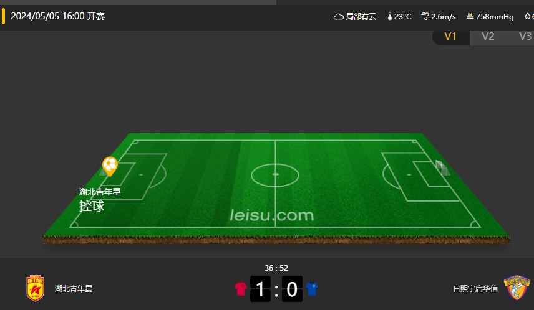Click the away score digit 0
This screenshot has width=534, height=310.
click(292, 289)
